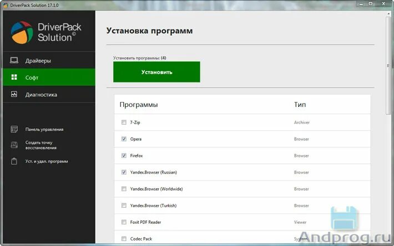Viewport: 394px width, 246px height.
Task: Click Создать точку восстановления
Action: [x=41, y=145]
